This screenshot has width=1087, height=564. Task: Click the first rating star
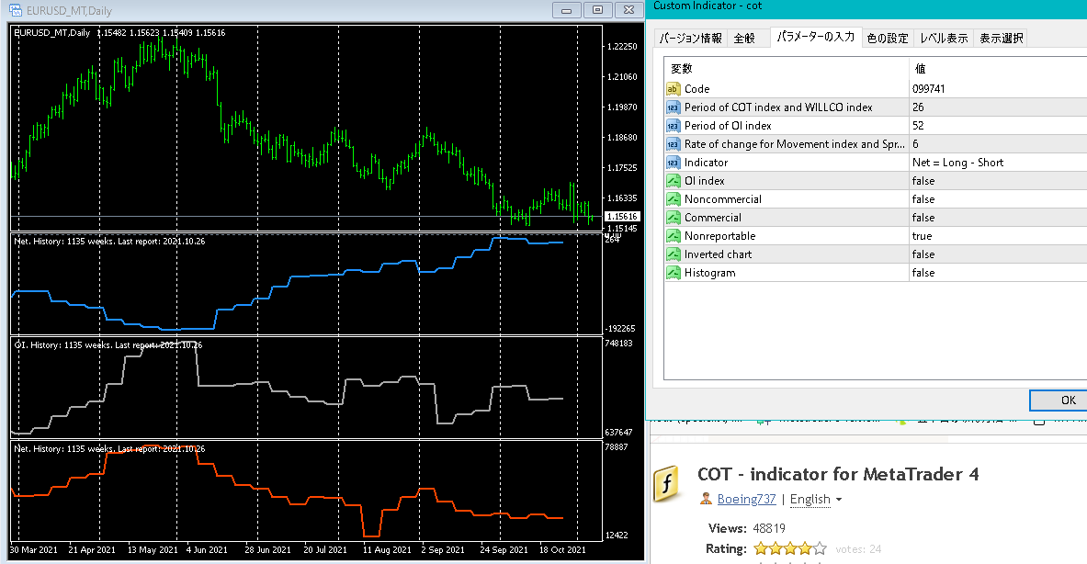point(761,548)
